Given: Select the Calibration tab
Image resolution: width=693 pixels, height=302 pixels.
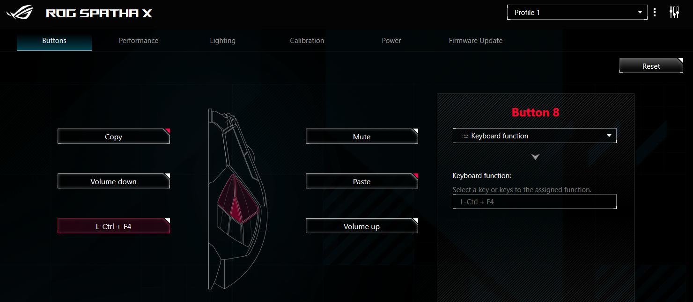Looking at the screenshot, I should click(307, 40).
